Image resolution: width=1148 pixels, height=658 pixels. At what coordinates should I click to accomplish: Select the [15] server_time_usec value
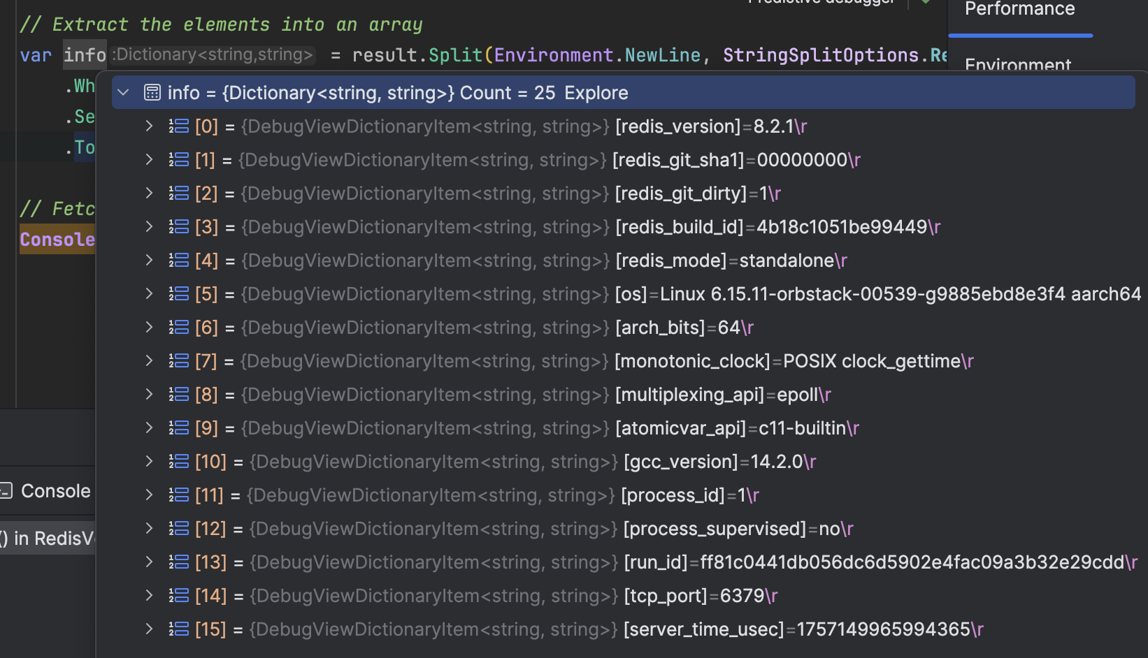point(884,629)
